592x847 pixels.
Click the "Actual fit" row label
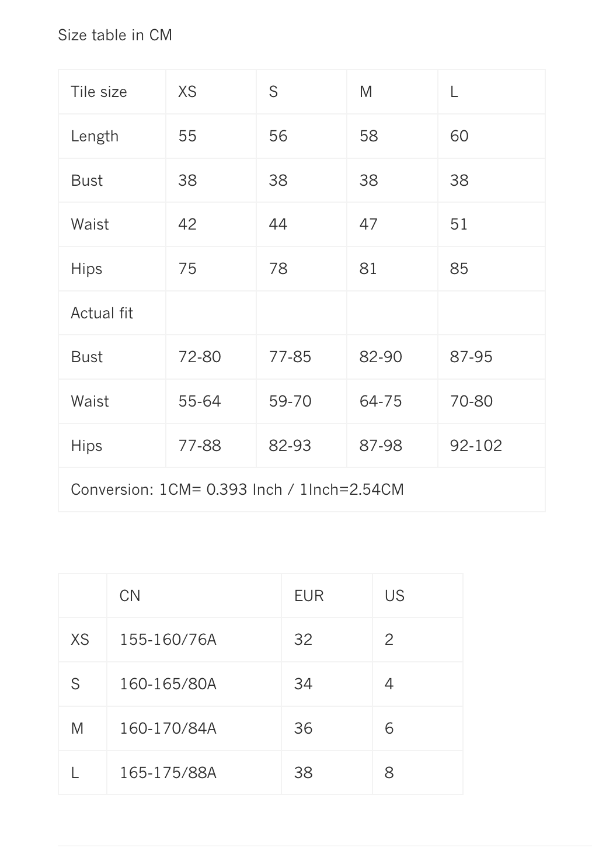(x=102, y=313)
